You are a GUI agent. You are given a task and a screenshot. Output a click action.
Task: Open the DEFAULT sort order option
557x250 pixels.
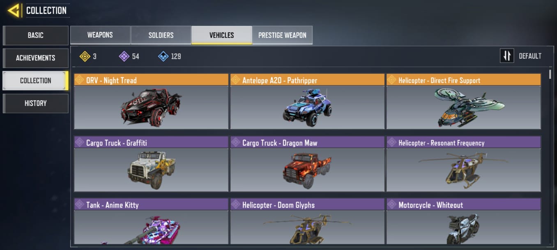[530, 56]
